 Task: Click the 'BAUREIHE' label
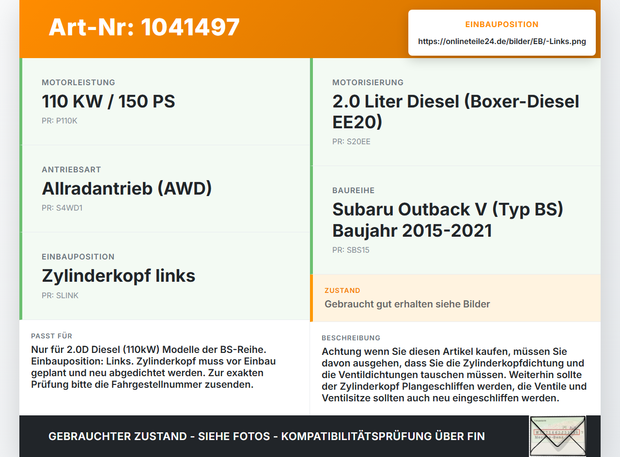click(x=353, y=191)
